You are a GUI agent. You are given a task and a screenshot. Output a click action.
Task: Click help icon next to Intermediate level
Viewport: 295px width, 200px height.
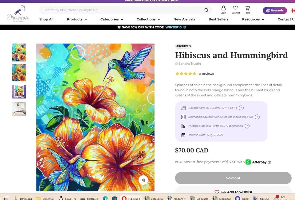click(x=247, y=126)
